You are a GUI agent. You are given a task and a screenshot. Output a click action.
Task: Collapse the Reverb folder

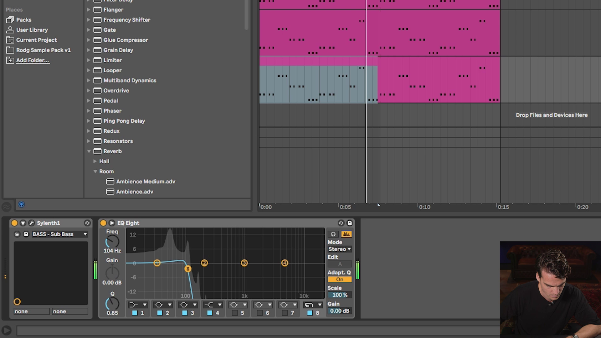tap(89, 151)
